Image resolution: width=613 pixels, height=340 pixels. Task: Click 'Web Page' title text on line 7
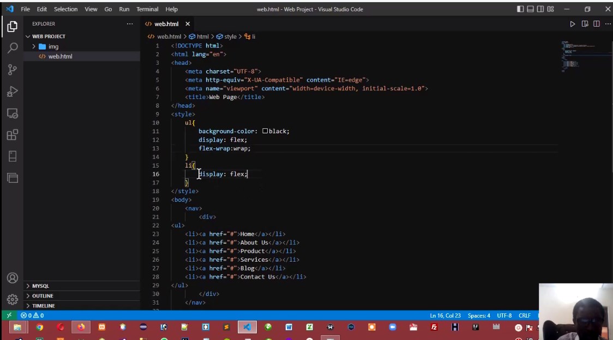tap(223, 97)
